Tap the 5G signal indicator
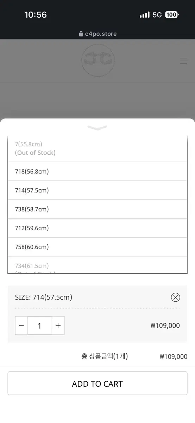Screen dimensions: 195x423 [157, 15]
